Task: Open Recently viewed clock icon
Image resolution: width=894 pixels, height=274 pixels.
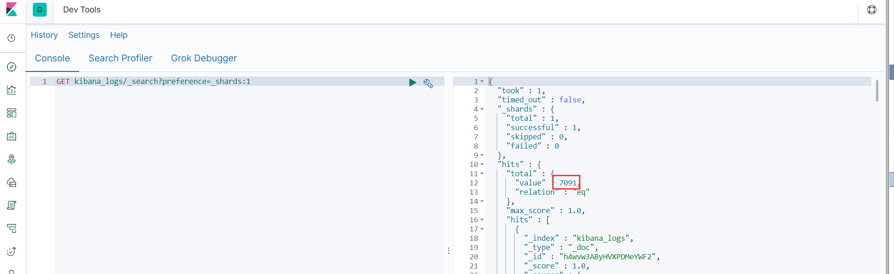Action: [12, 38]
